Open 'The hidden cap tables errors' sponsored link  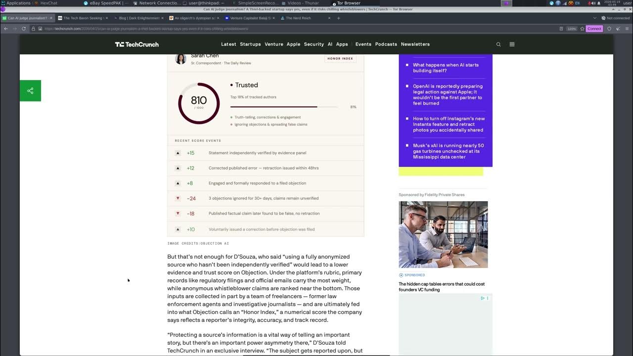coord(442,287)
